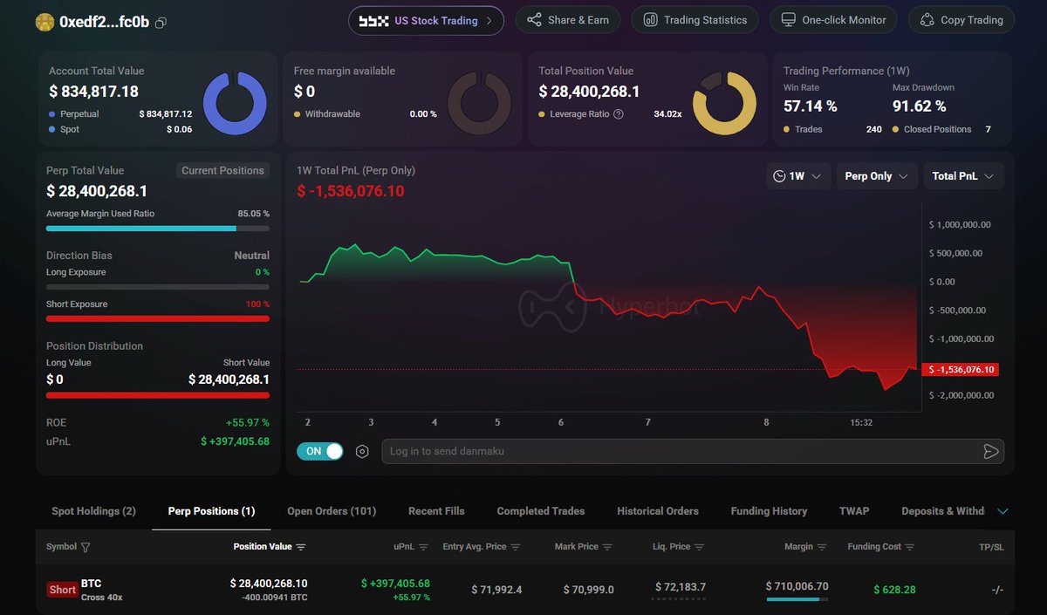1047x615 pixels.
Task: Click the Symbol column filter icon
Action: [x=86, y=548]
